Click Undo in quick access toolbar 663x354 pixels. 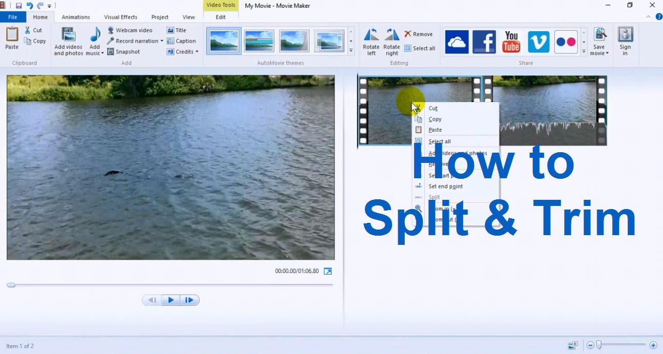pos(29,6)
